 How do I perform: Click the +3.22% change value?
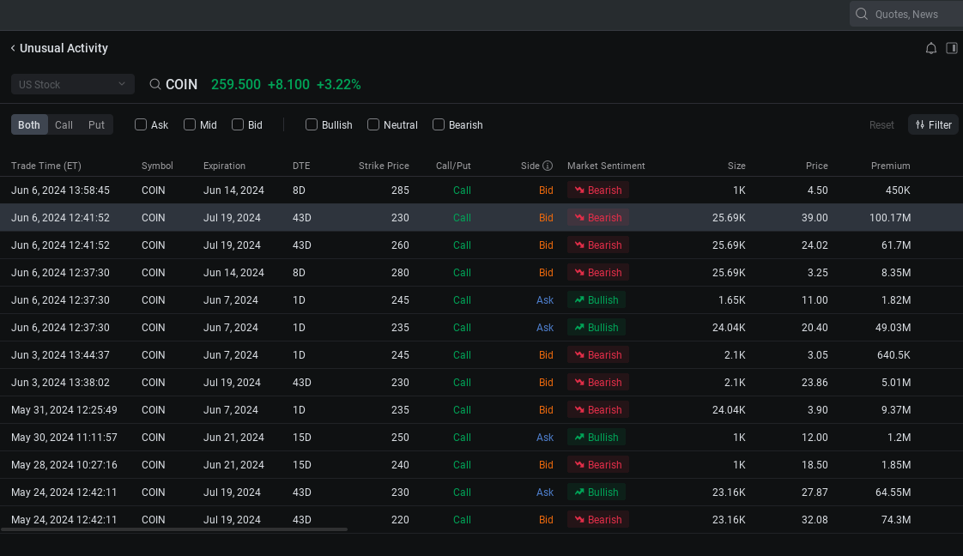[338, 85]
